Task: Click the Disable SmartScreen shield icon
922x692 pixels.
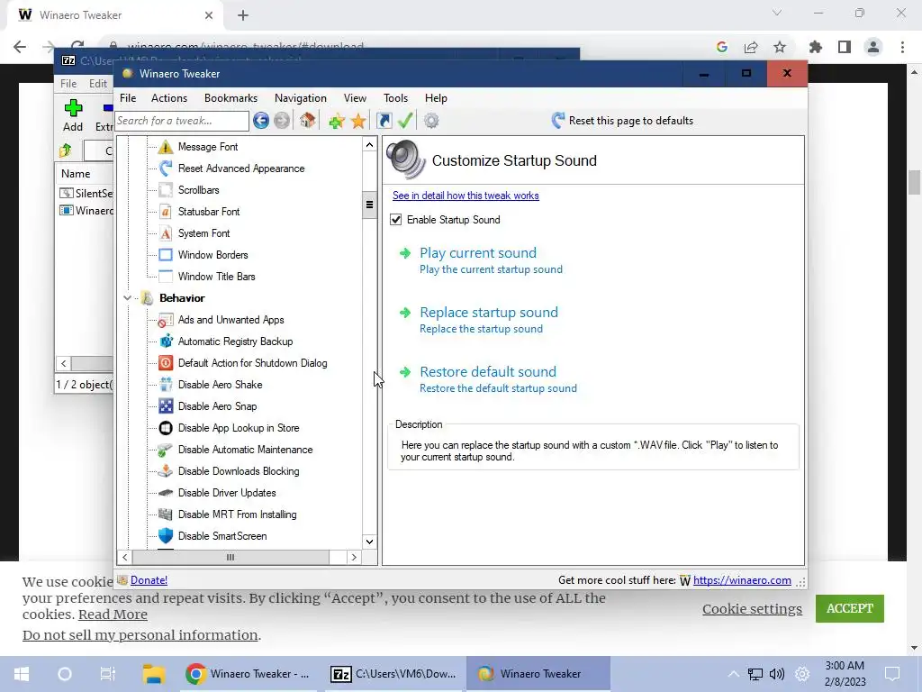Action: (x=166, y=536)
